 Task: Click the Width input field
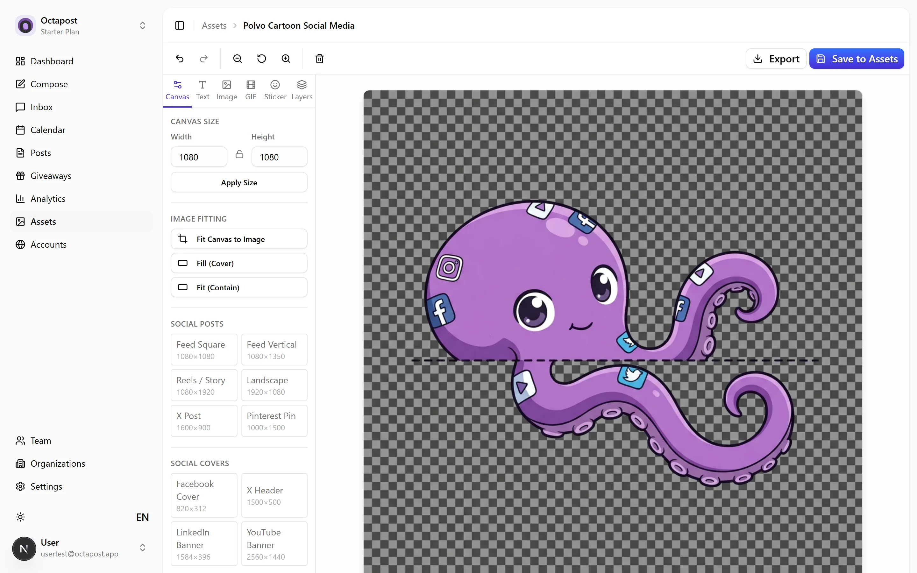pos(199,157)
